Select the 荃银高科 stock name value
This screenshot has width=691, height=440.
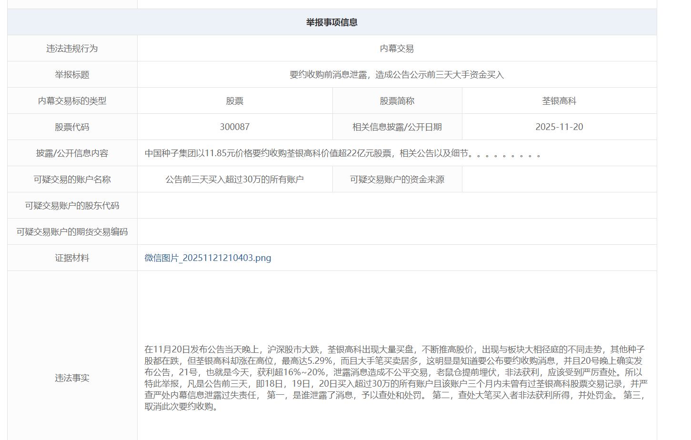559,101
